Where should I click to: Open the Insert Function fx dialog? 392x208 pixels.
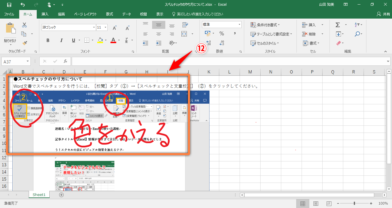click(65, 61)
